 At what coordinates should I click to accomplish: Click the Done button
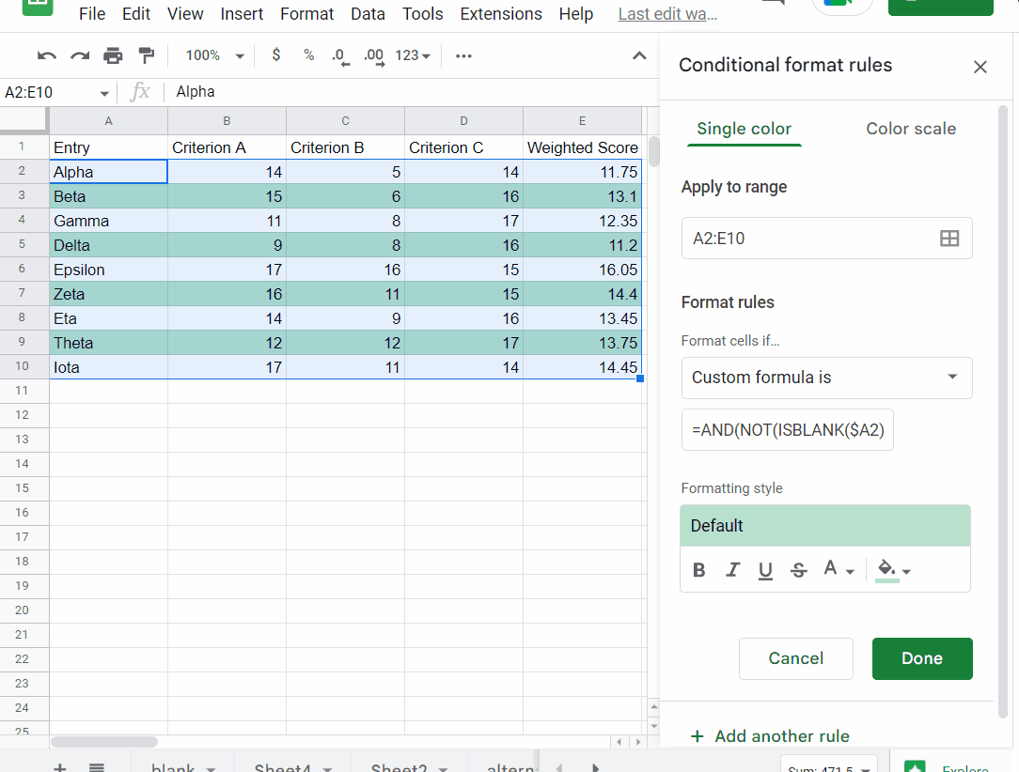[x=922, y=658]
